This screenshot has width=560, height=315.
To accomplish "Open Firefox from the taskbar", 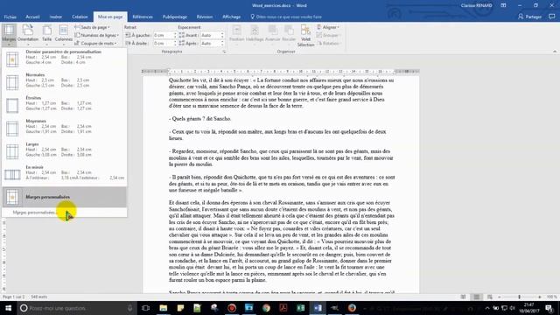I will coord(352,308).
